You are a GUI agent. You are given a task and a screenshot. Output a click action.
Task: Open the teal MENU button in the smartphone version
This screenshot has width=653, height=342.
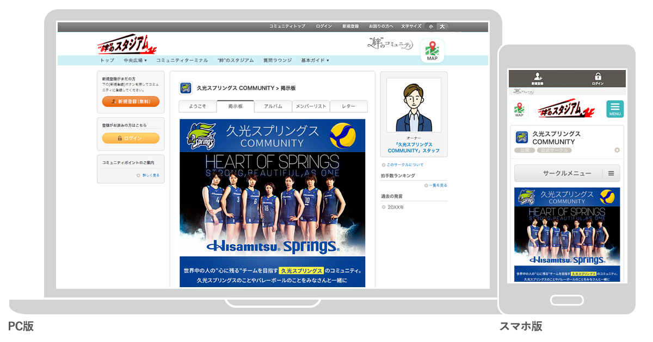tap(615, 109)
